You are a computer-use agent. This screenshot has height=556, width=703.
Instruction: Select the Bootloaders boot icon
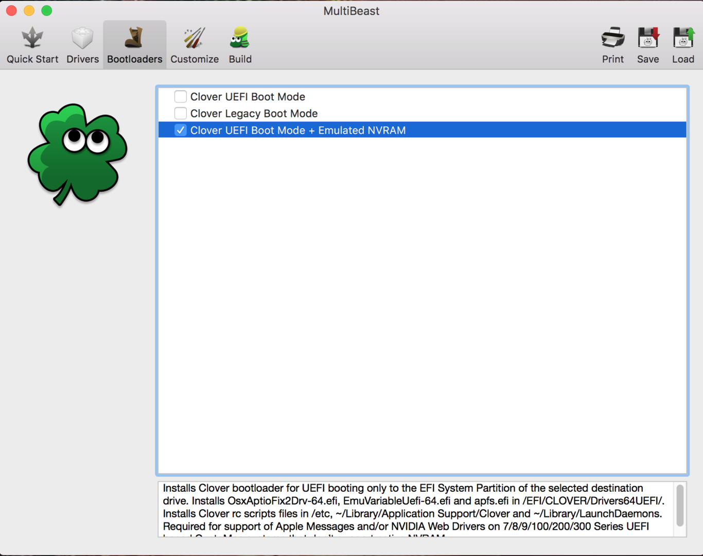pyautogui.click(x=134, y=39)
